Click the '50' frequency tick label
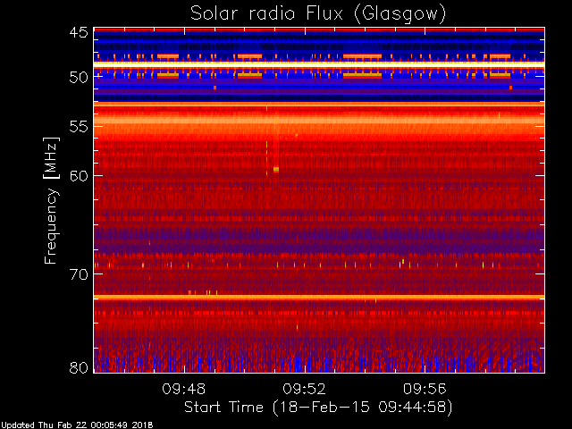The image size is (572, 429). [x=79, y=78]
